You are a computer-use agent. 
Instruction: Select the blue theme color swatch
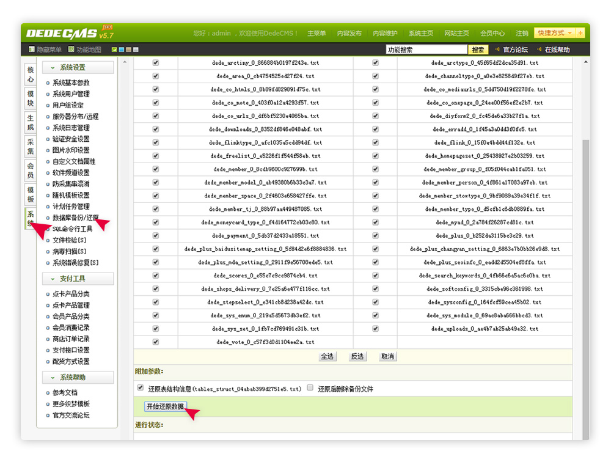click(x=121, y=49)
